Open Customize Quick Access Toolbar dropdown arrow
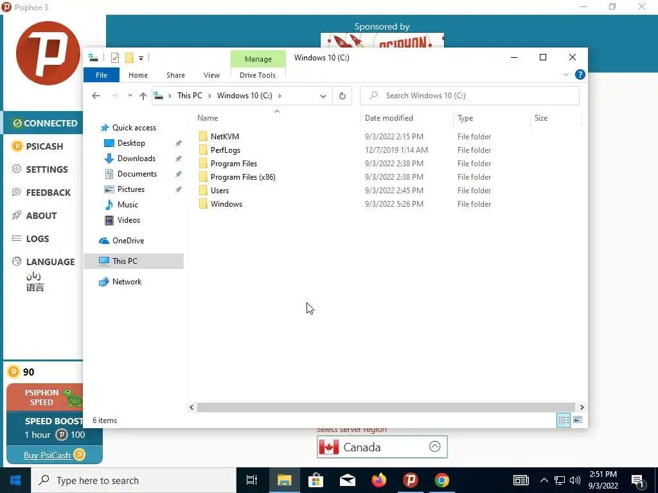This screenshot has height=493, width=658. [141, 58]
